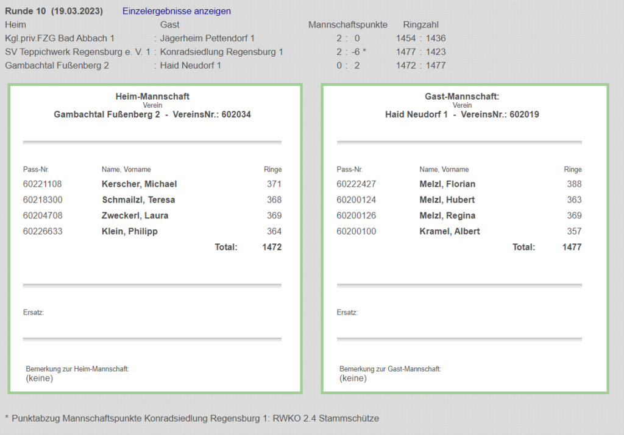Select shooter Melzl, Hubert
Image resolution: width=624 pixels, height=435 pixels.
click(x=447, y=200)
